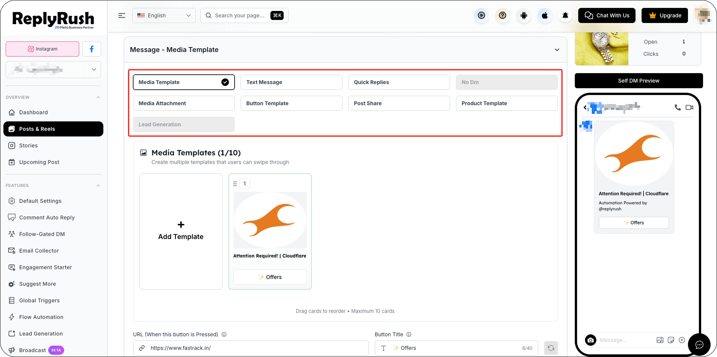Click the camera icon in DM preview
Image resolution: width=717 pixels, height=357 pixels.
(x=591, y=340)
